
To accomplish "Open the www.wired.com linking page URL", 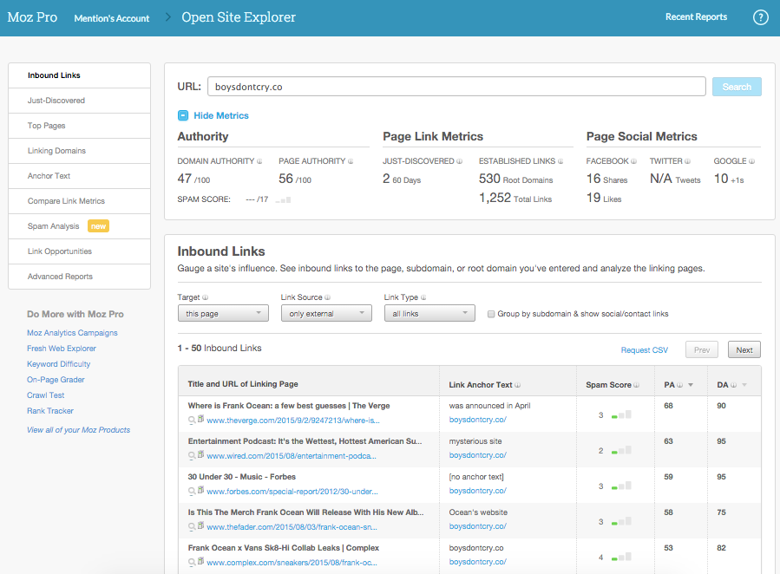I will coord(292,456).
